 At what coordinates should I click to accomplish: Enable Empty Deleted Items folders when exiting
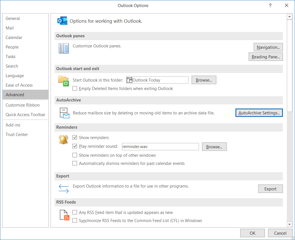pyautogui.click(x=75, y=88)
